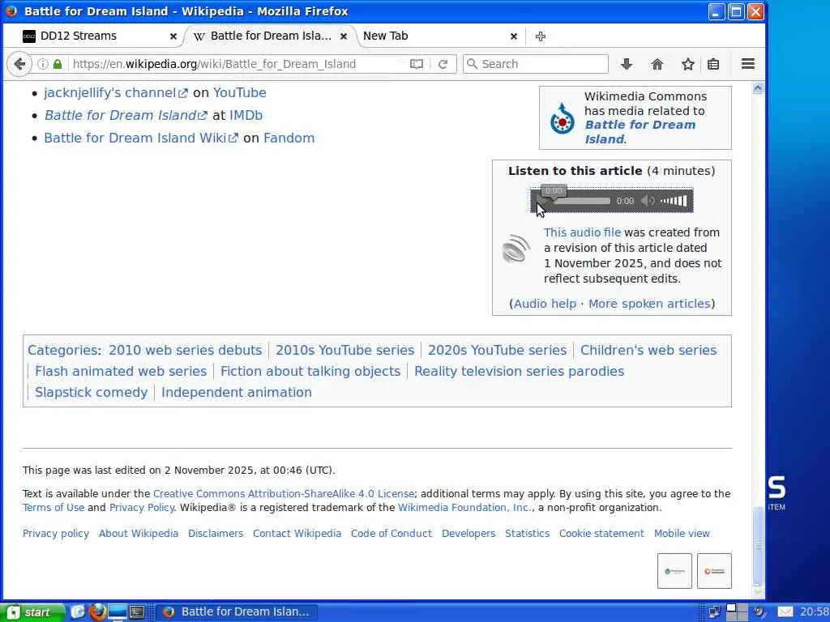Open the Battle for Dream Island IMDb external link
The height and width of the screenshot is (622, 830).
(x=126, y=115)
